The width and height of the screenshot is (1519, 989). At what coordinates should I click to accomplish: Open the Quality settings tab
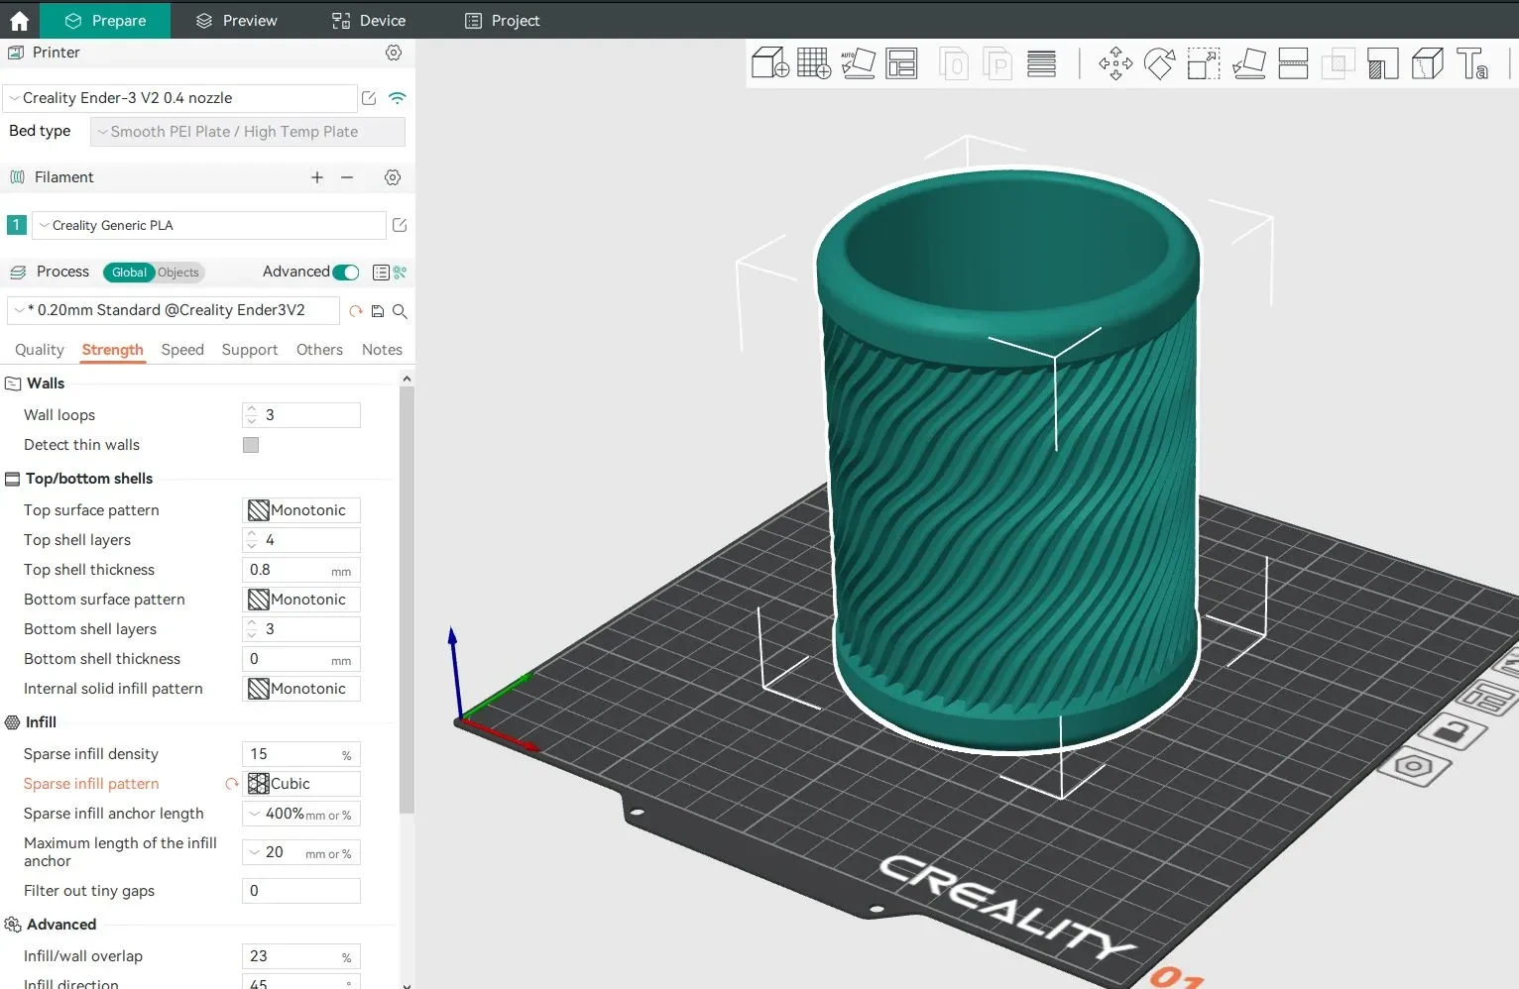tap(40, 350)
